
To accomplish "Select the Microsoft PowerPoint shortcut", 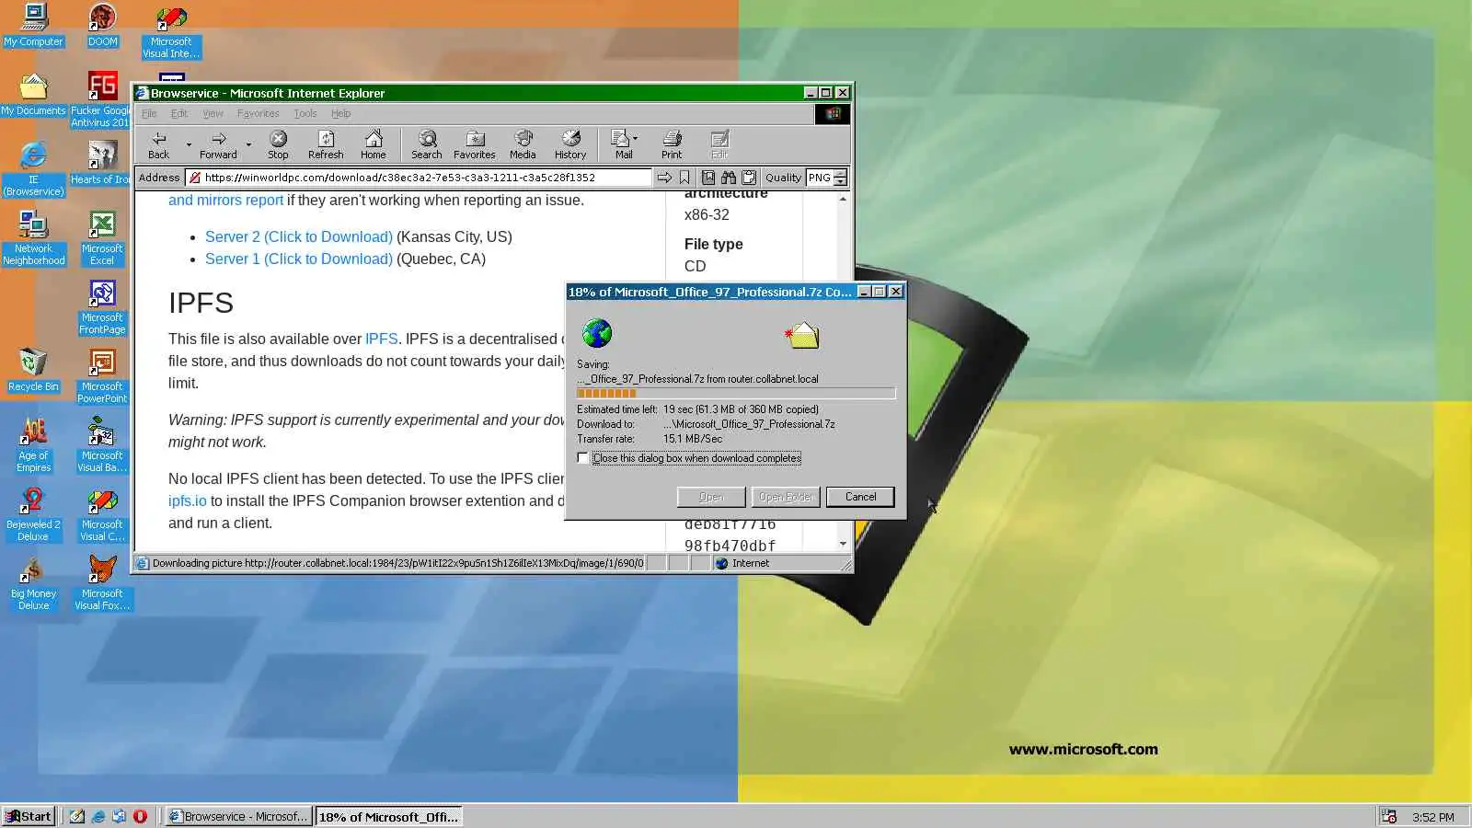I will tap(102, 376).
